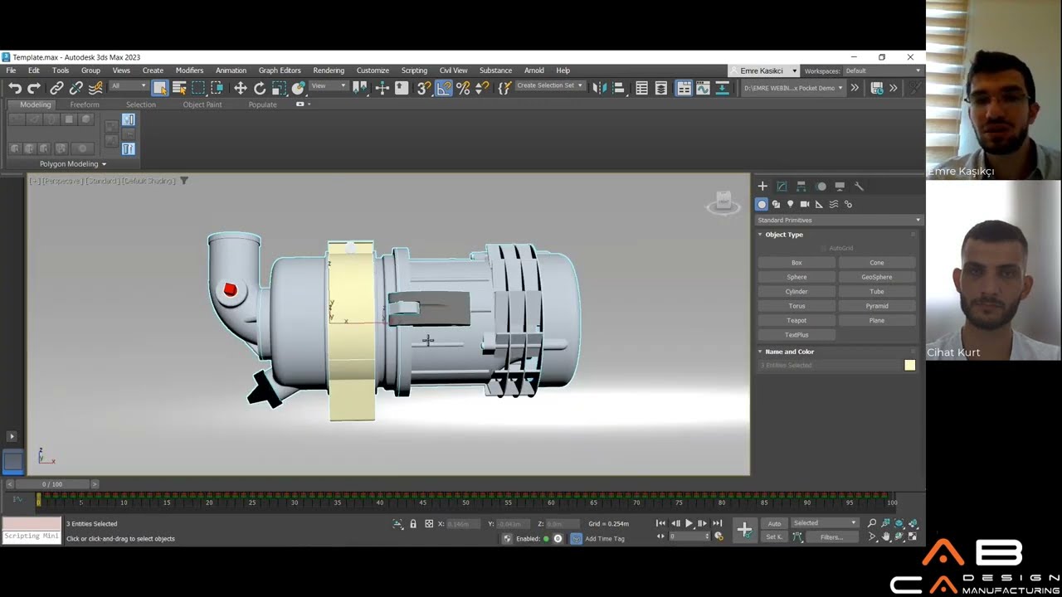Open key Filters... button
This screenshot has width=1062, height=597.
831,537
